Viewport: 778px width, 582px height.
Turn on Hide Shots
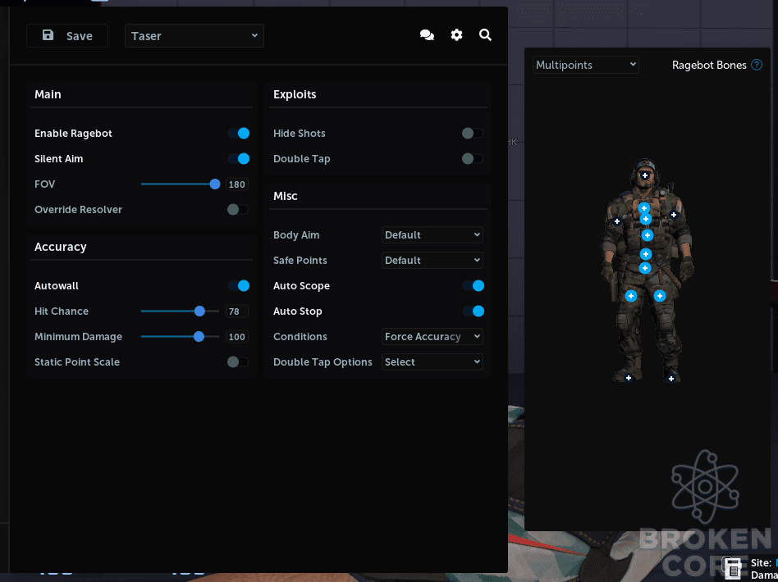[x=473, y=134]
